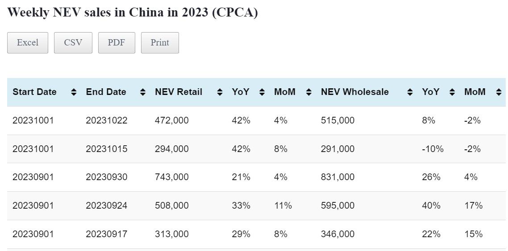Download the table as CSV
This screenshot has width=508, height=251.
click(73, 43)
